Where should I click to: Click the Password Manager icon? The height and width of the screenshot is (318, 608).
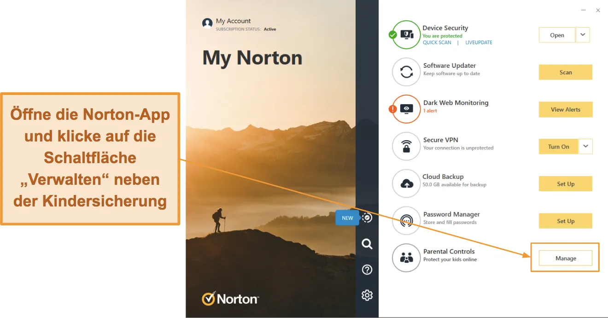(x=406, y=221)
